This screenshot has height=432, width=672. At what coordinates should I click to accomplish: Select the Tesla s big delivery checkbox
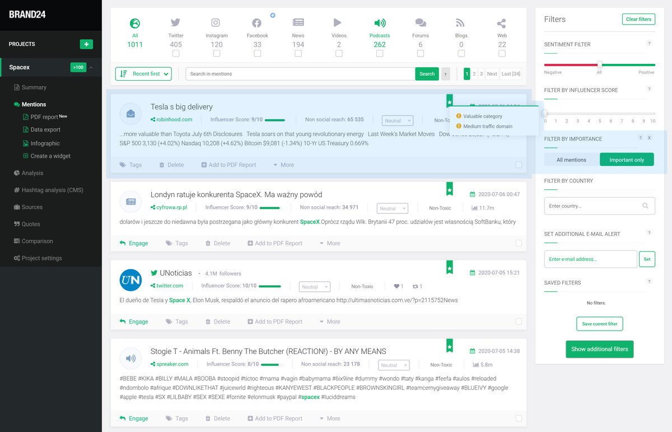[x=519, y=165]
